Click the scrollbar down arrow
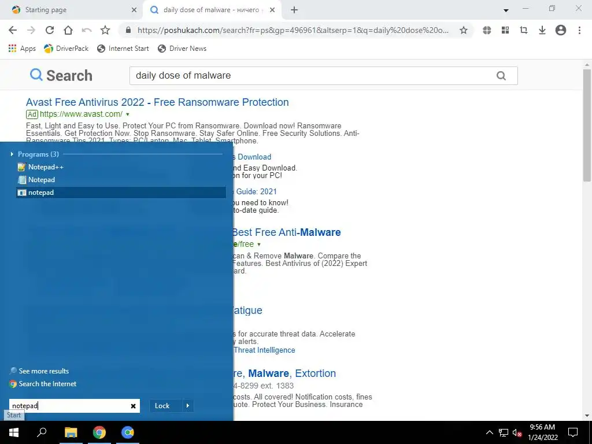The width and height of the screenshot is (592, 444). [587, 416]
